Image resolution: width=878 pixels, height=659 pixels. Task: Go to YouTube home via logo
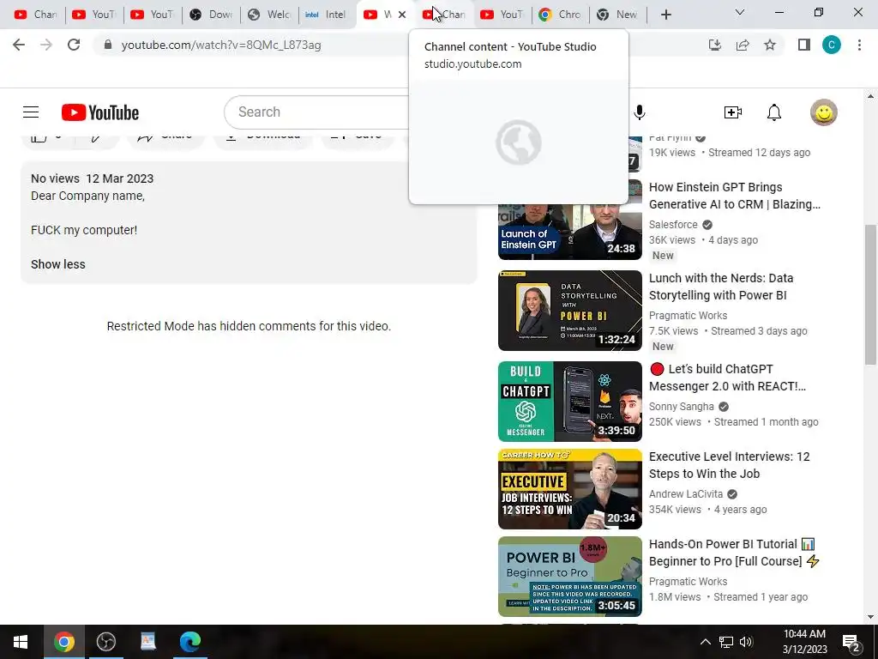[100, 112]
